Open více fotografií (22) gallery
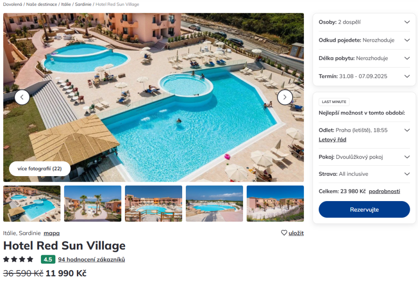 pyautogui.click(x=40, y=168)
